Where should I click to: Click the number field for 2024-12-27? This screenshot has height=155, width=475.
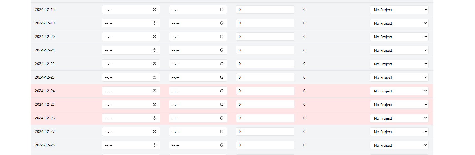click(x=265, y=131)
